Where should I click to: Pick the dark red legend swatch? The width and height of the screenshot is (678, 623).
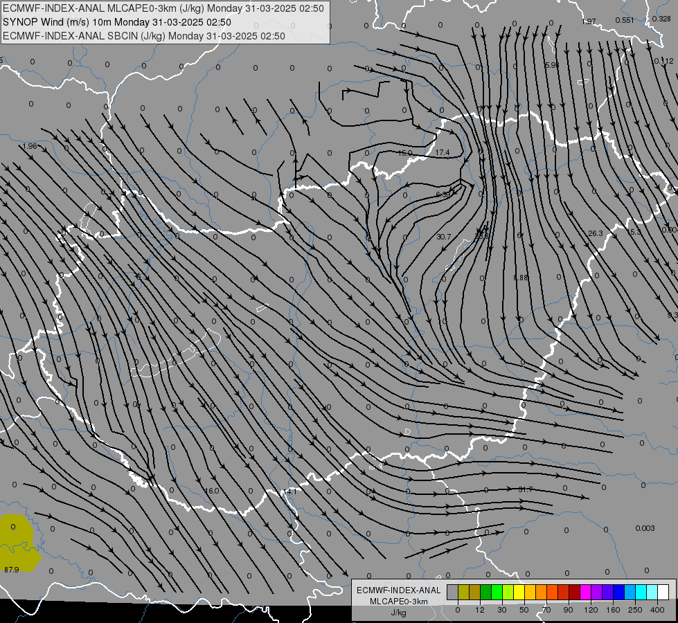(x=574, y=592)
